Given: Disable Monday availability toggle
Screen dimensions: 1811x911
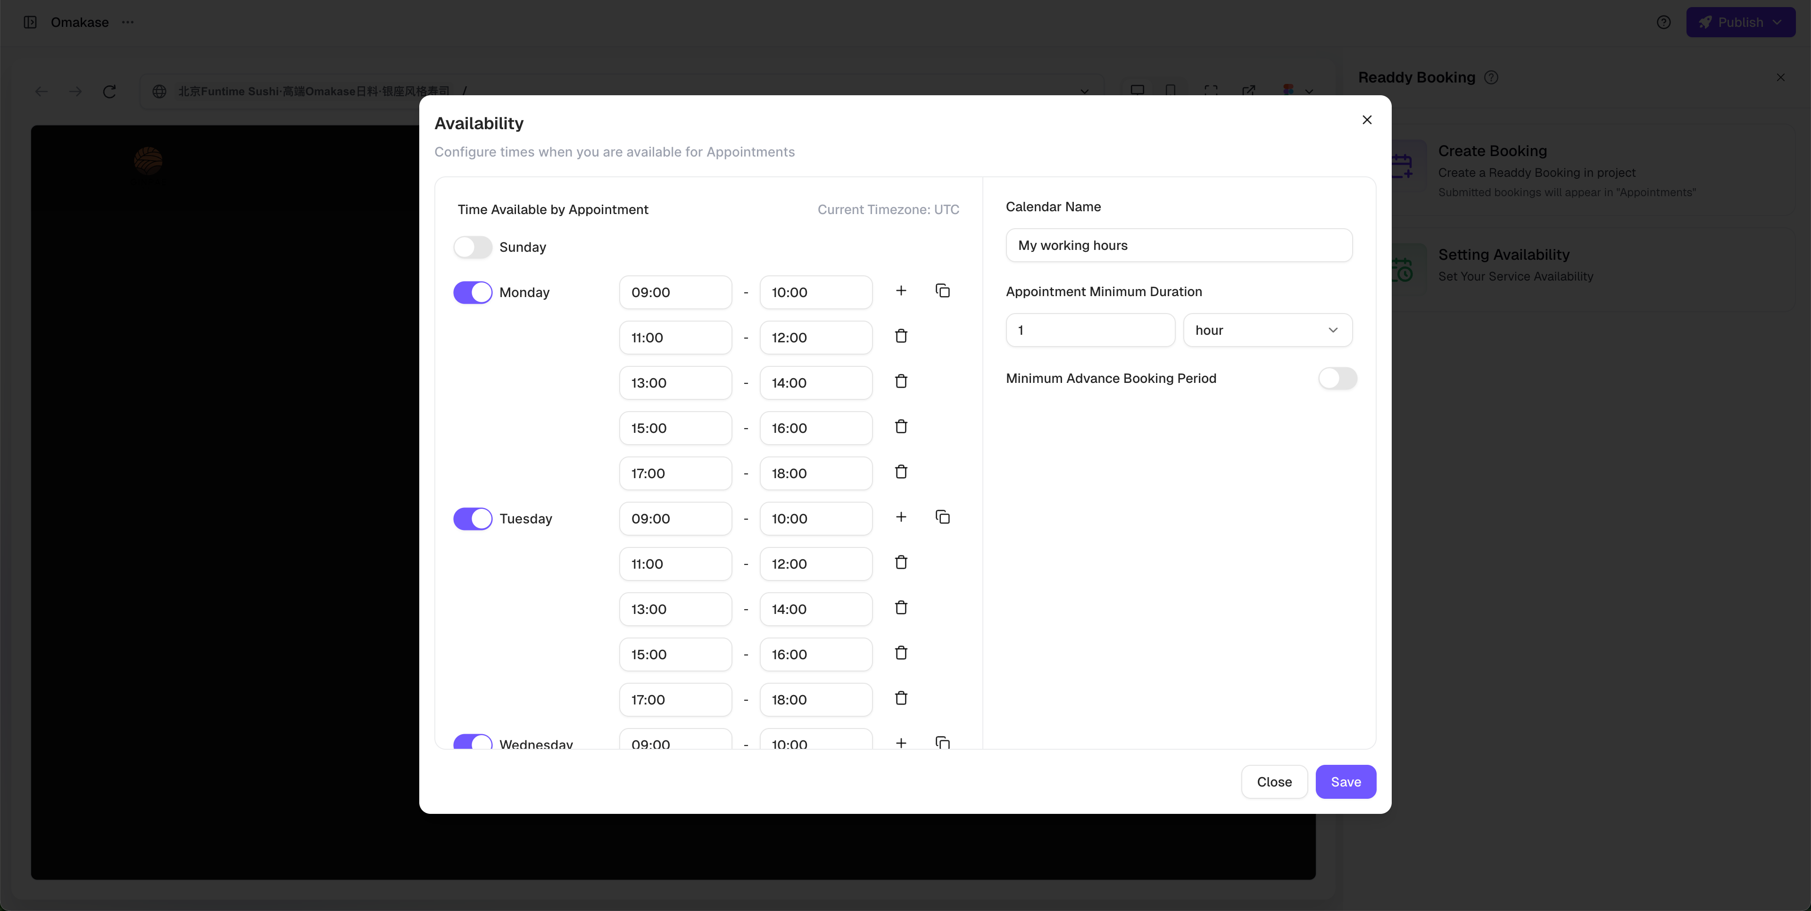Looking at the screenshot, I should point(473,292).
